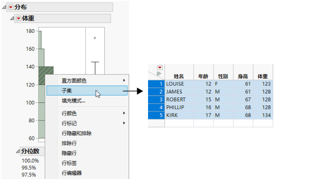Open 行编辑器 from the context menu

(87, 173)
